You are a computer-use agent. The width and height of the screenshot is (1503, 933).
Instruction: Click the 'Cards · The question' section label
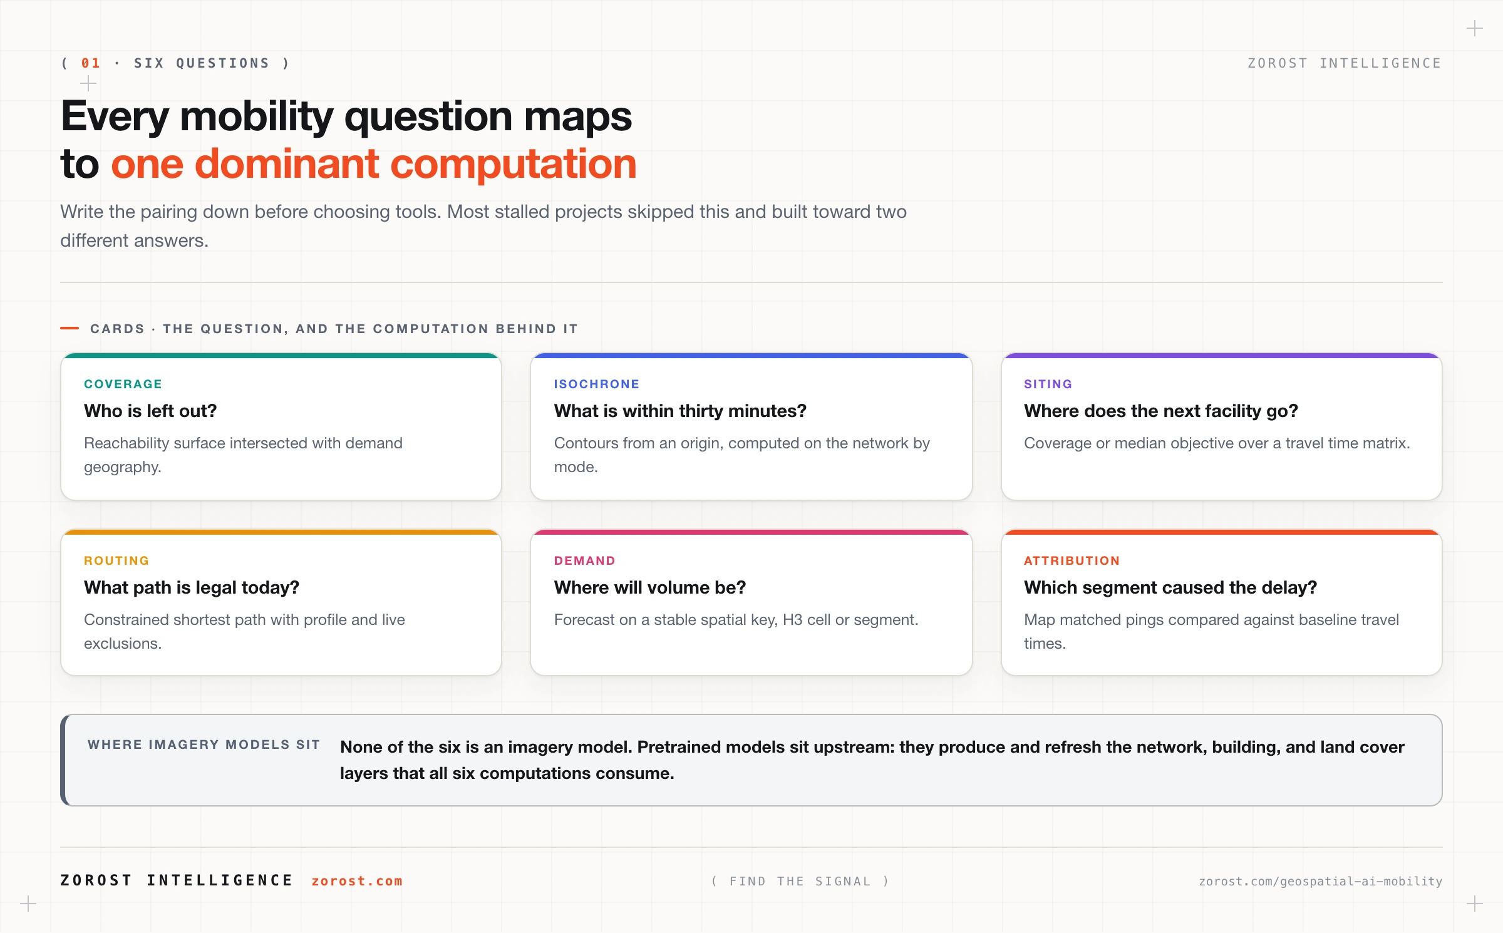tap(334, 329)
